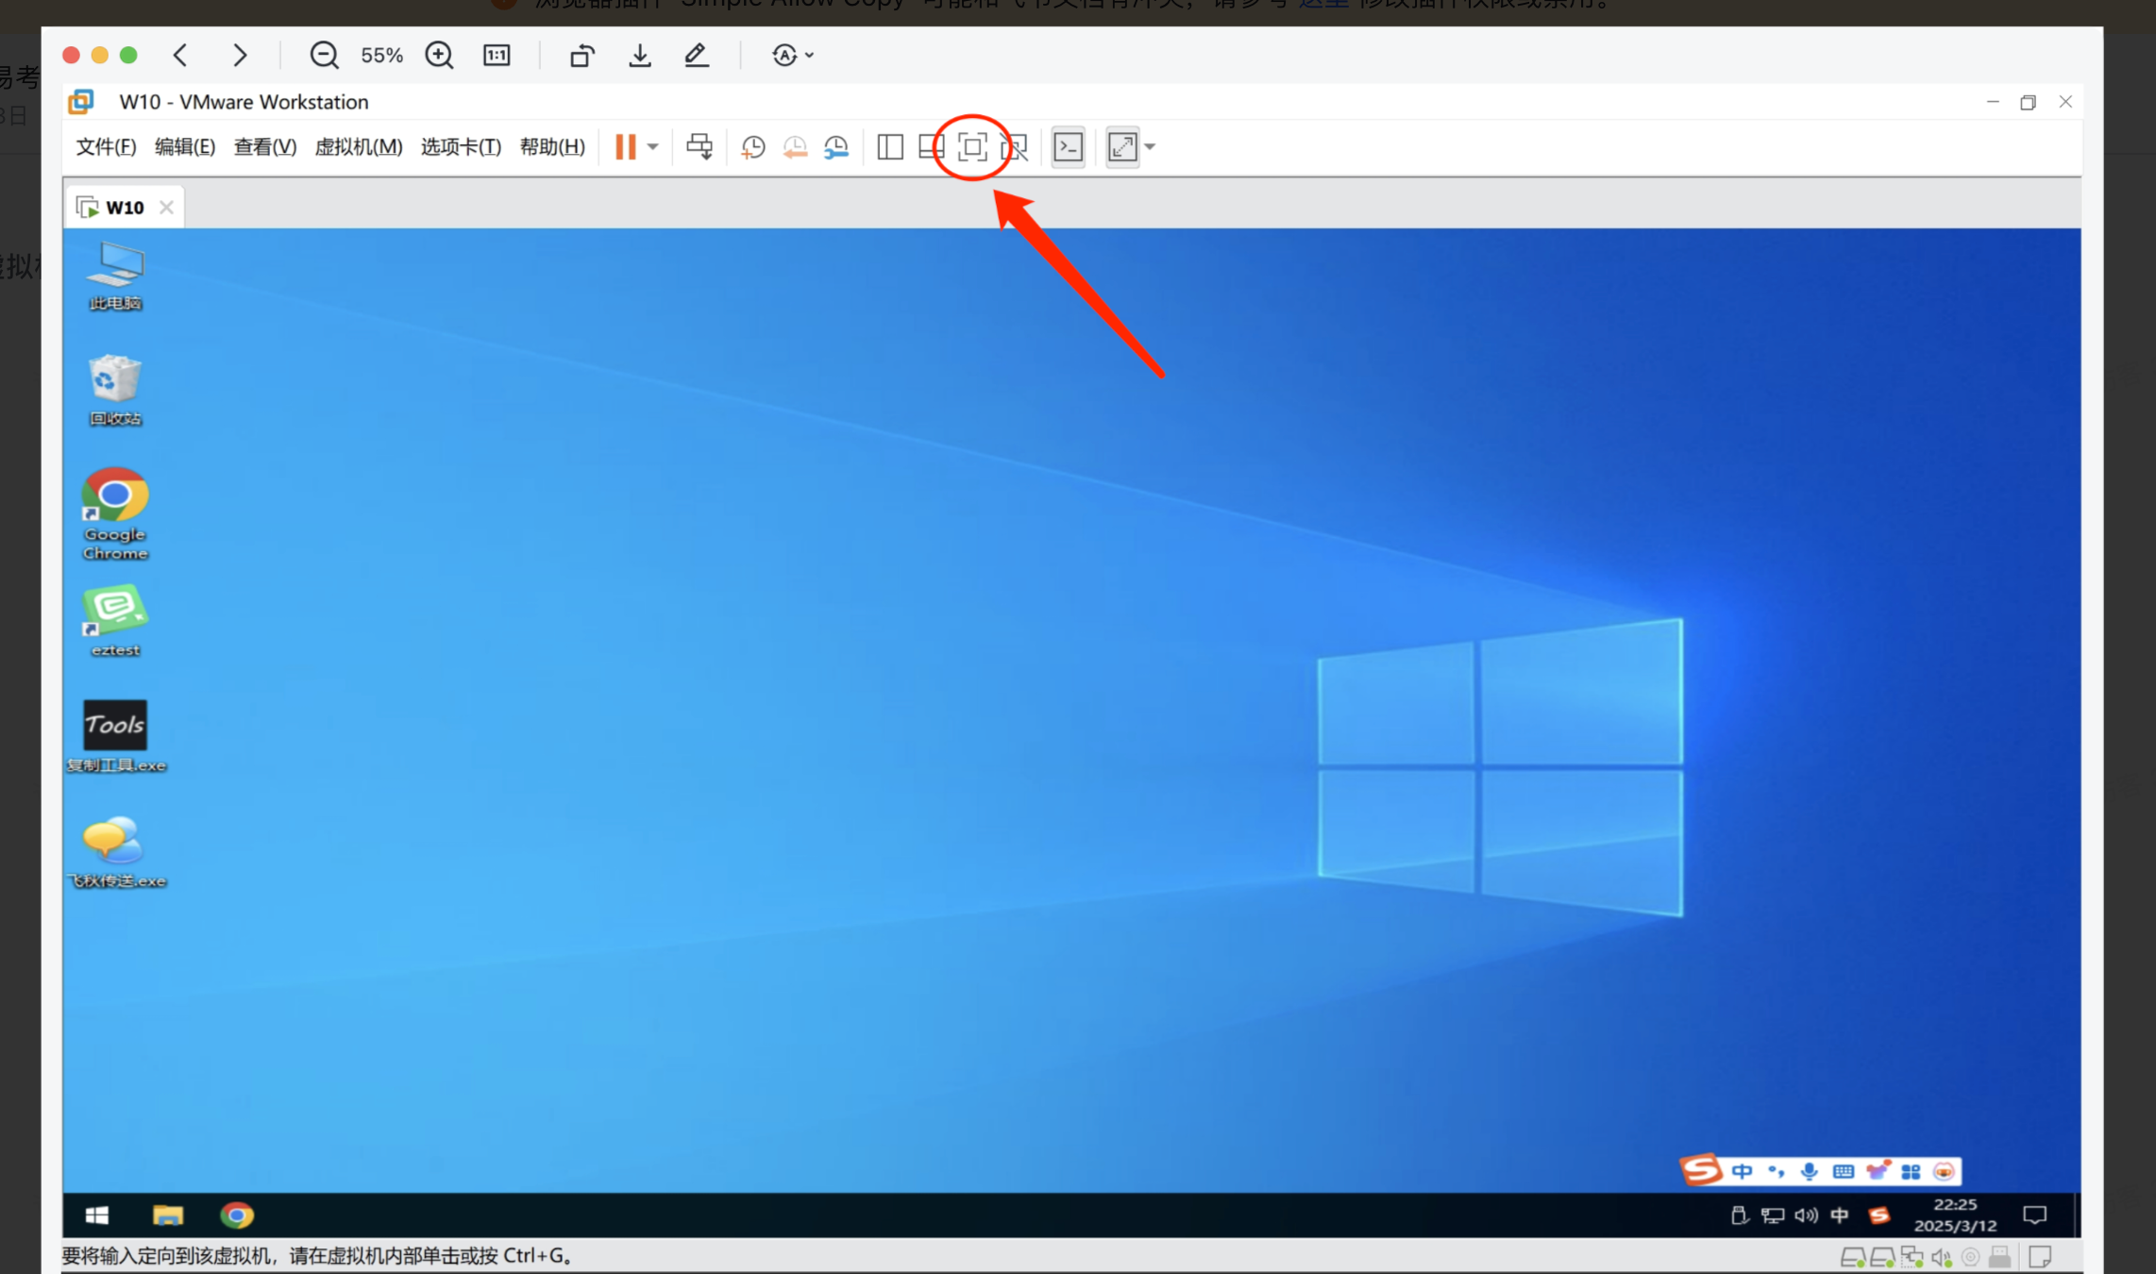Open the 虚拟机(M) menu
The width and height of the screenshot is (2156, 1274).
358,147
